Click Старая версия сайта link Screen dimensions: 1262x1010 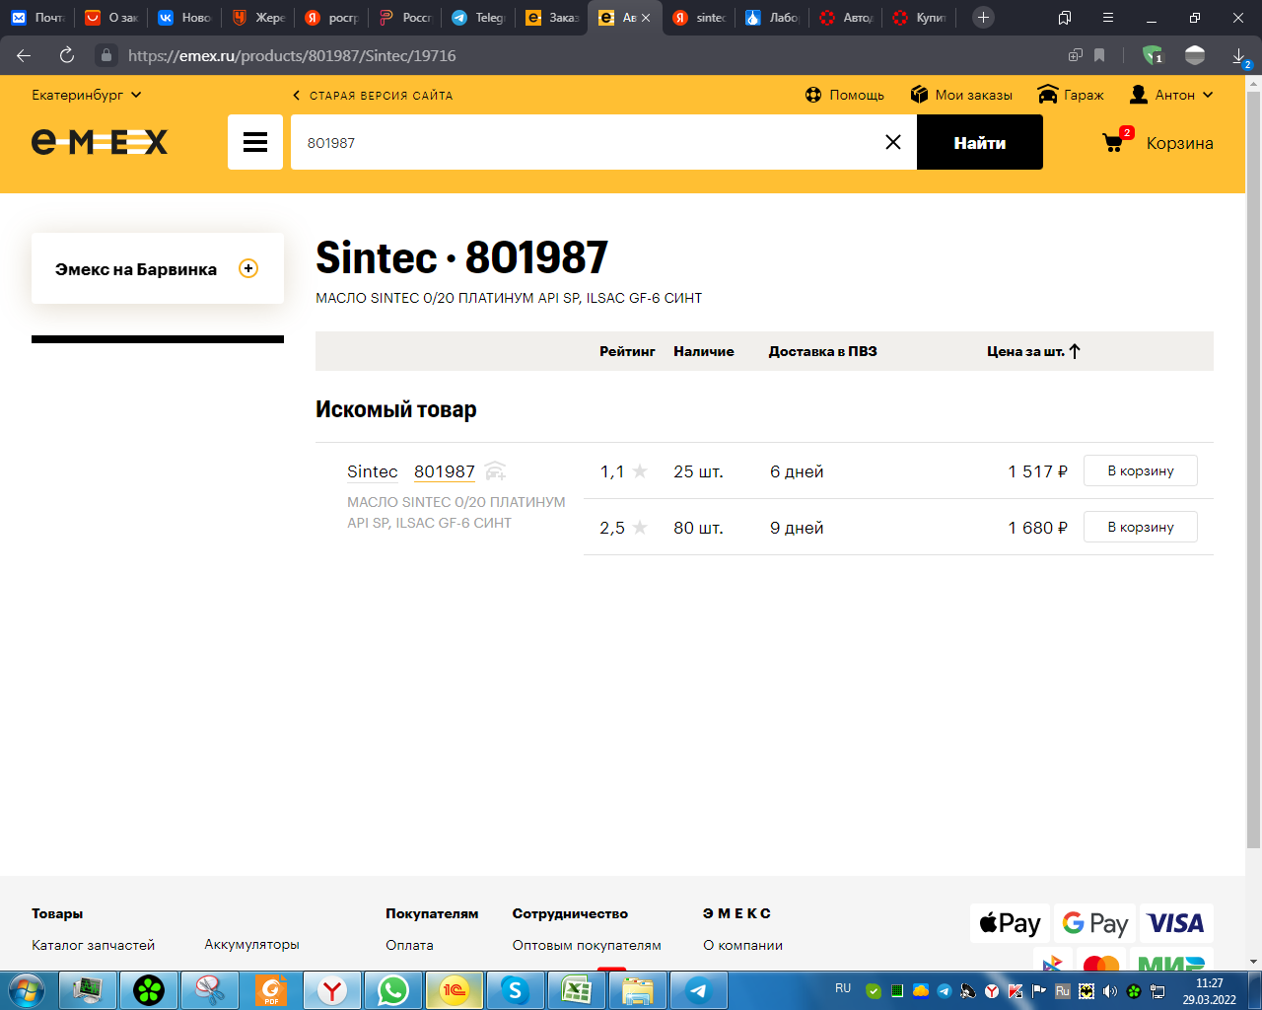tap(373, 96)
